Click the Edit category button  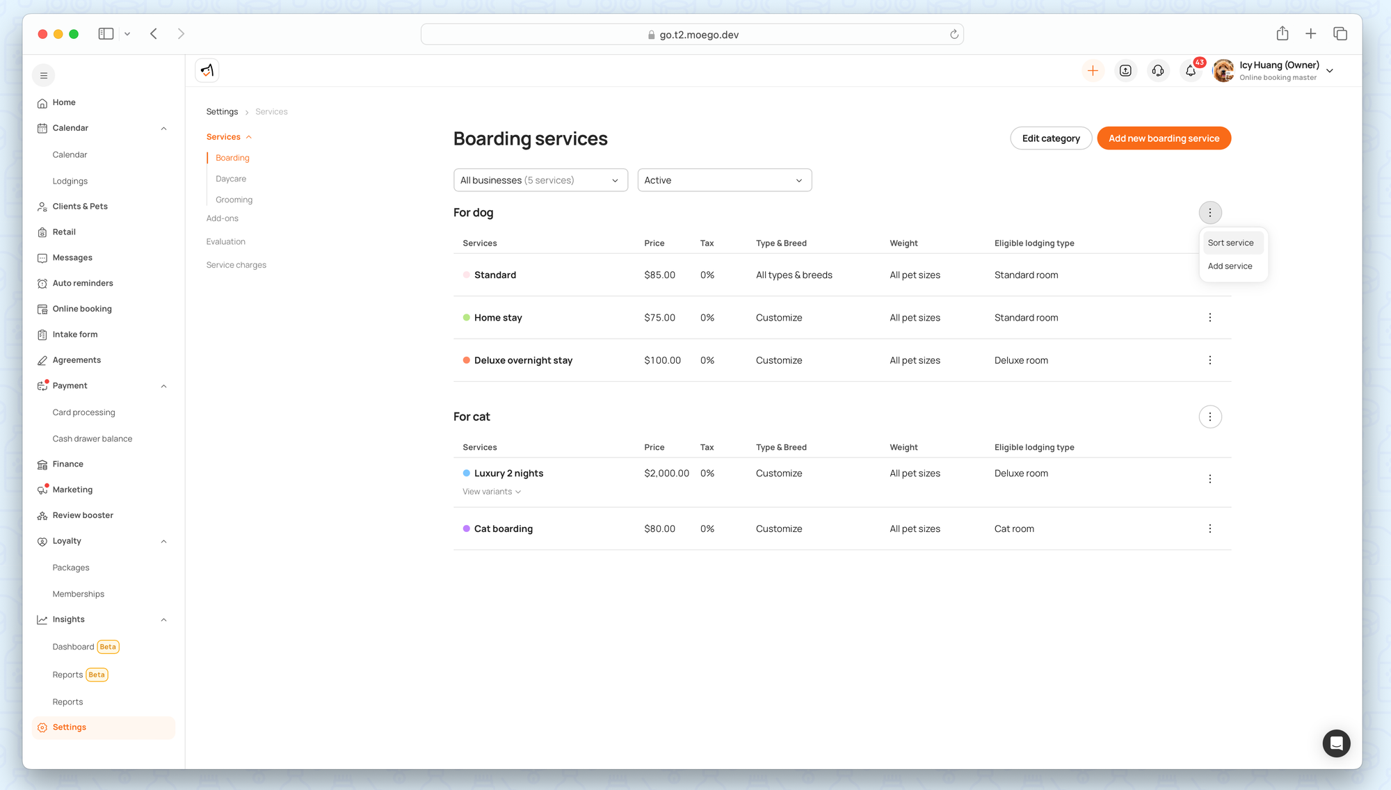pos(1051,139)
